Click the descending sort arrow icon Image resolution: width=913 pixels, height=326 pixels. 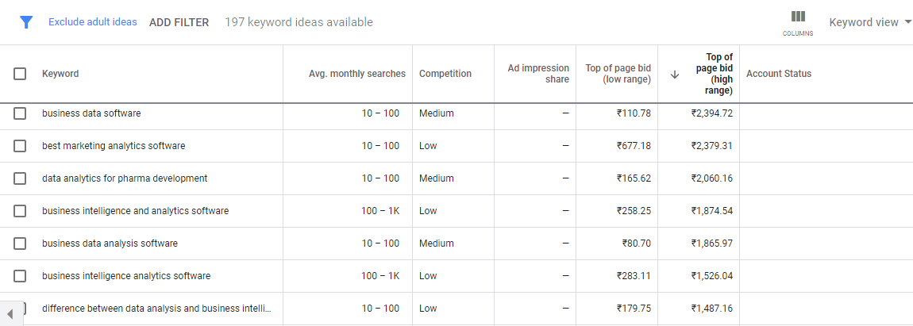pos(675,74)
